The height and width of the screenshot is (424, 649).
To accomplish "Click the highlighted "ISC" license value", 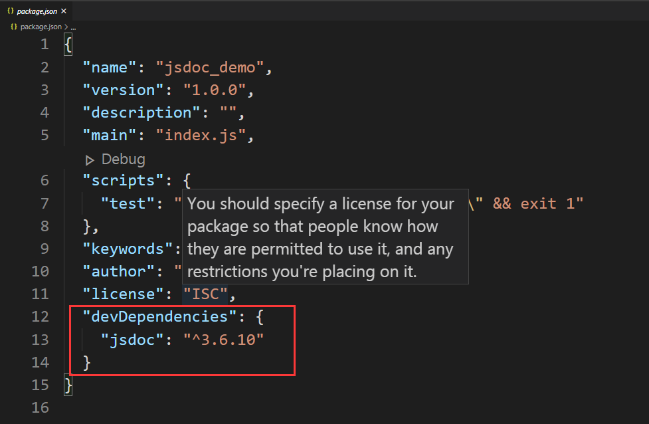I will point(205,294).
